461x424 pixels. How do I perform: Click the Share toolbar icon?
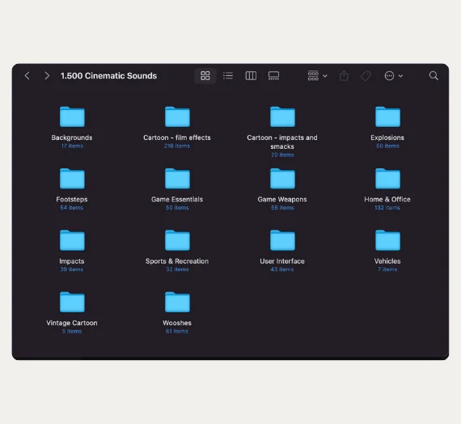pyautogui.click(x=344, y=76)
